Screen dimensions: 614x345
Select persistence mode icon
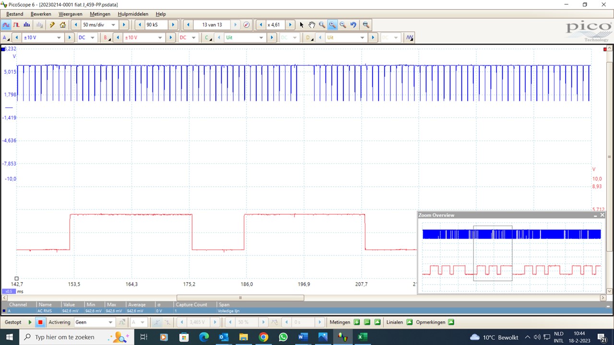tap(16, 25)
